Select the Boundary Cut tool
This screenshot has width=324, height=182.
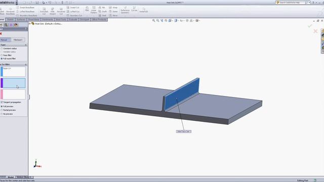click(74, 16)
